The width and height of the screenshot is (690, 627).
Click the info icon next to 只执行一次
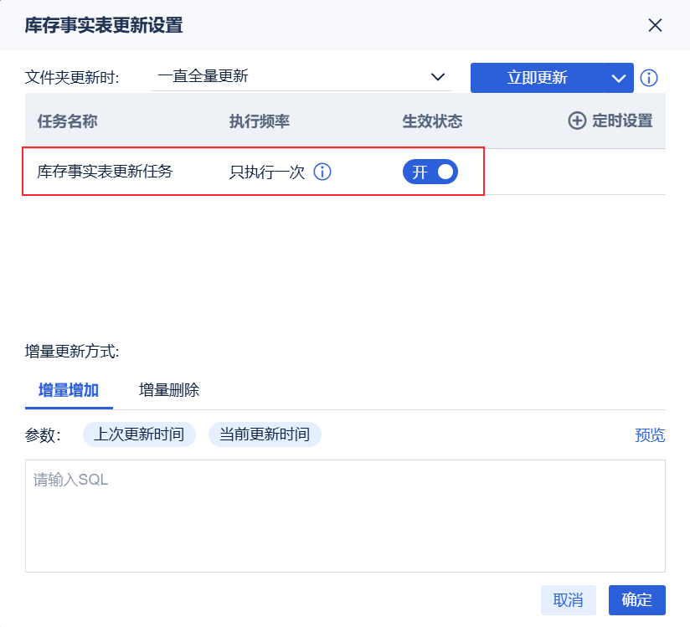coord(322,172)
